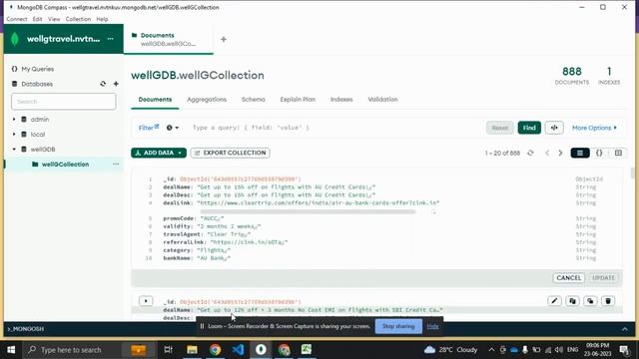Open wellGCollection options ellipsis
The image size is (639, 359).
click(116, 164)
